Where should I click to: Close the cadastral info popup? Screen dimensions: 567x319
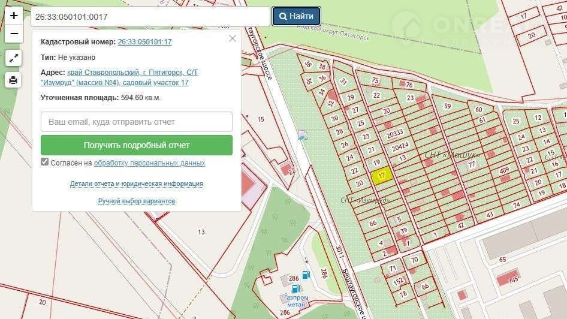pyautogui.click(x=233, y=39)
